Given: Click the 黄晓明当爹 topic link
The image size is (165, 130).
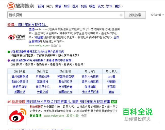Looking at the screenshot, I should [x=20, y=87].
